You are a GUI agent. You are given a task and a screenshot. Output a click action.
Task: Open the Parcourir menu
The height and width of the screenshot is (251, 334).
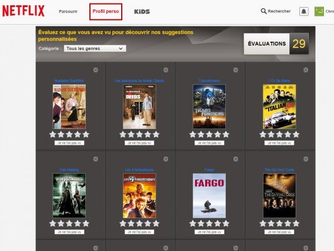click(x=68, y=12)
